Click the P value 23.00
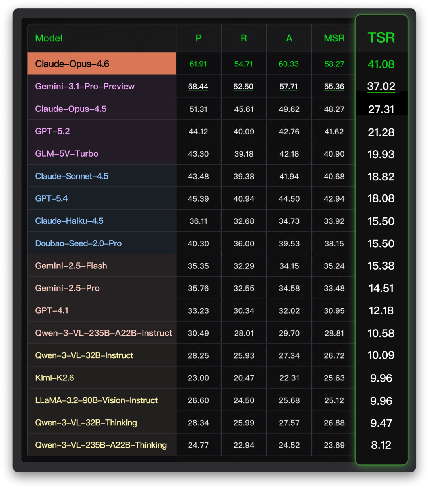The height and width of the screenshot is (489, 429). click(198, 378)
